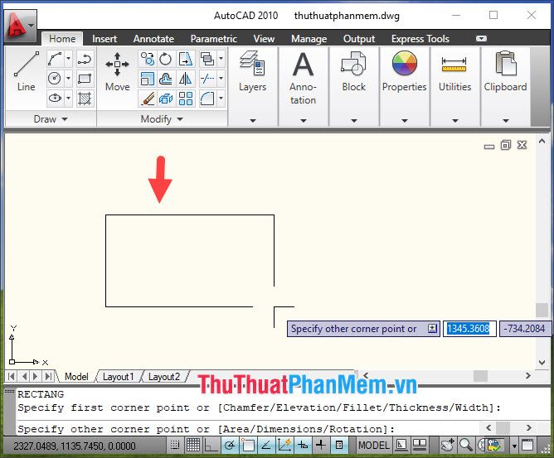Select the Copy objects tool
Screen dimensions: 554x458
click(x=148, y=59)
